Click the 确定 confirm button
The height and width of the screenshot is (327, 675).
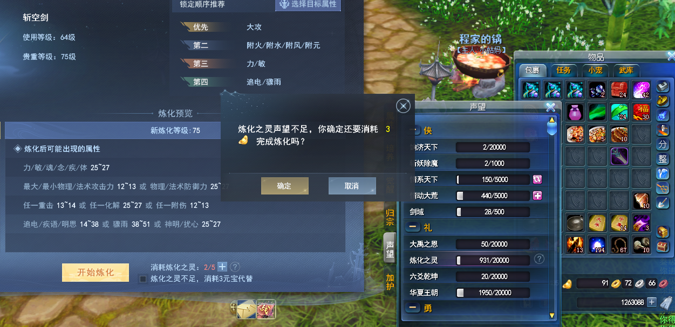284,186
